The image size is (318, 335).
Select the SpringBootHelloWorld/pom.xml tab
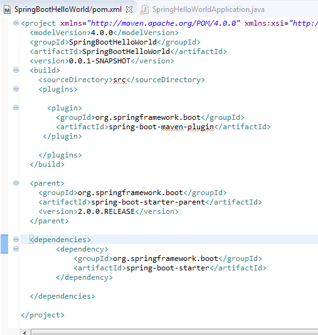[68, 9]
